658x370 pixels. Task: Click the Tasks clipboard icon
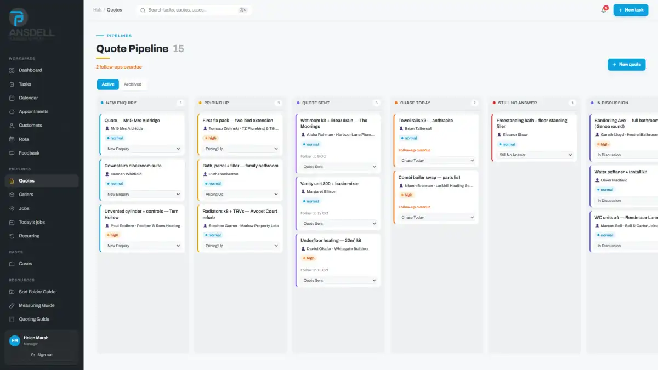click(12, 84)
